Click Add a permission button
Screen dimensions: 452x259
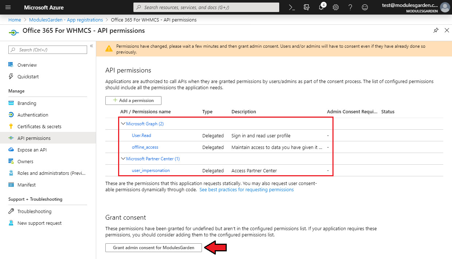click(133, 101)
